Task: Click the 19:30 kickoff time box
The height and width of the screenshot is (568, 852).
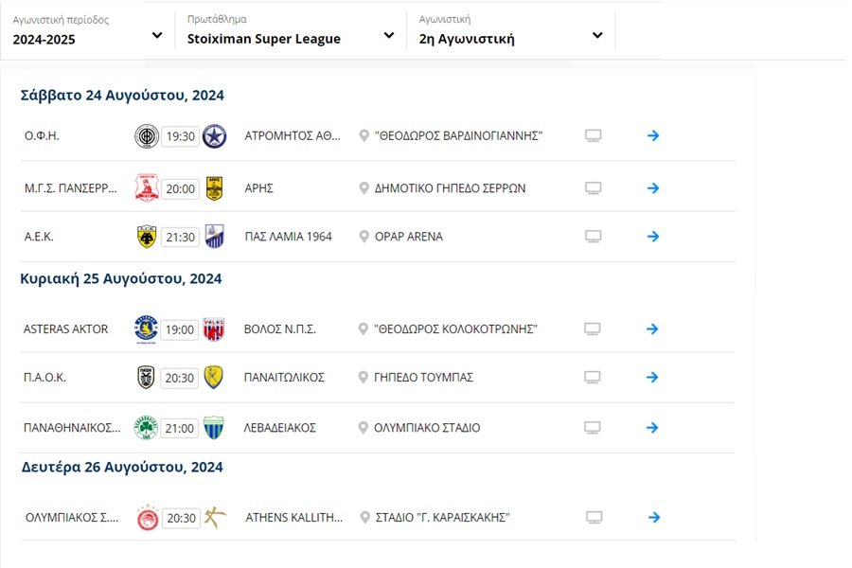Action: [x=180, y=136]
